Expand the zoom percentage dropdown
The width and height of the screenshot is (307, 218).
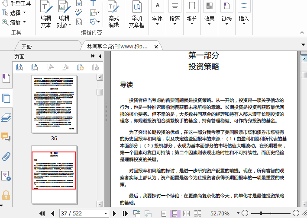click(237, 213)
